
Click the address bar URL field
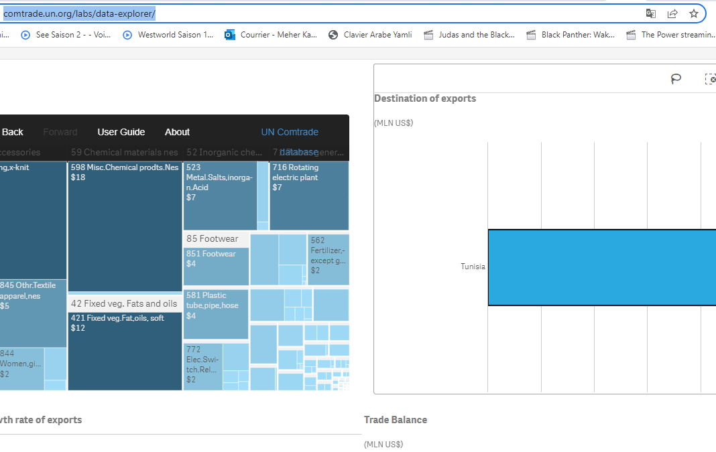coord(320,13)
